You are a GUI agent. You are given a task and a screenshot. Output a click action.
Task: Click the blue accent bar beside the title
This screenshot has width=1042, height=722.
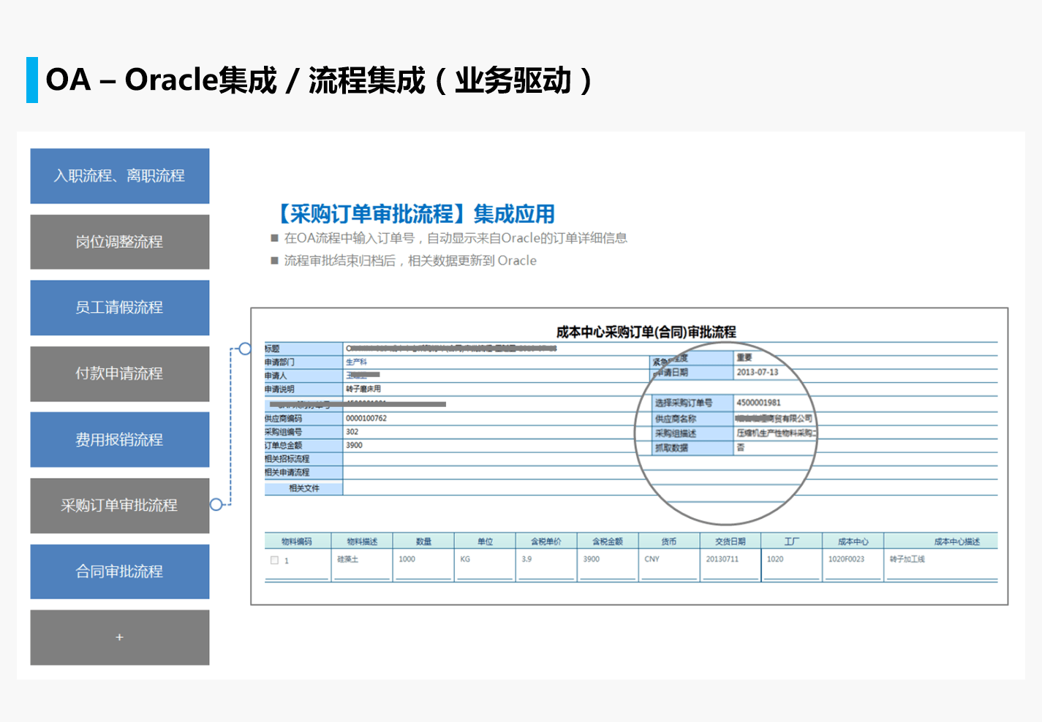pos(31,80)
